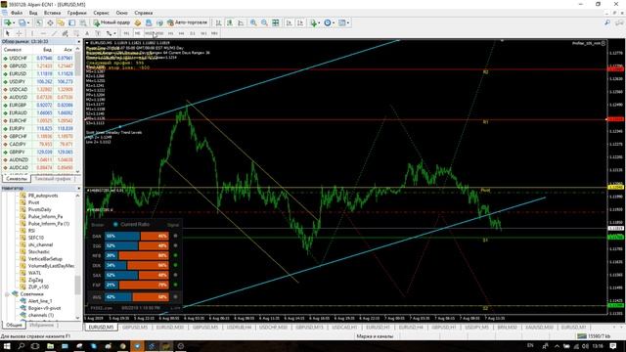Collapse the Советники tree node
This screenshot has height=352, width=626.
tap(7, 294)
